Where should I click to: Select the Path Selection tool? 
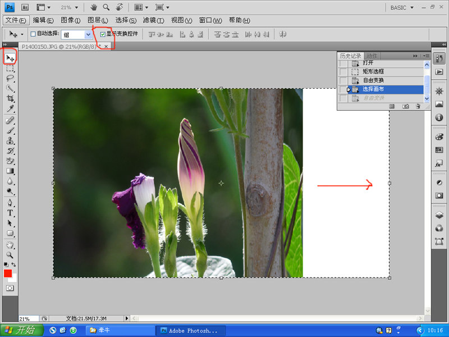(10, 223)
